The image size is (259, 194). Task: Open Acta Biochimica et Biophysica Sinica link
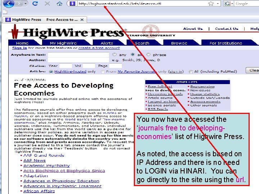(64, 171)
